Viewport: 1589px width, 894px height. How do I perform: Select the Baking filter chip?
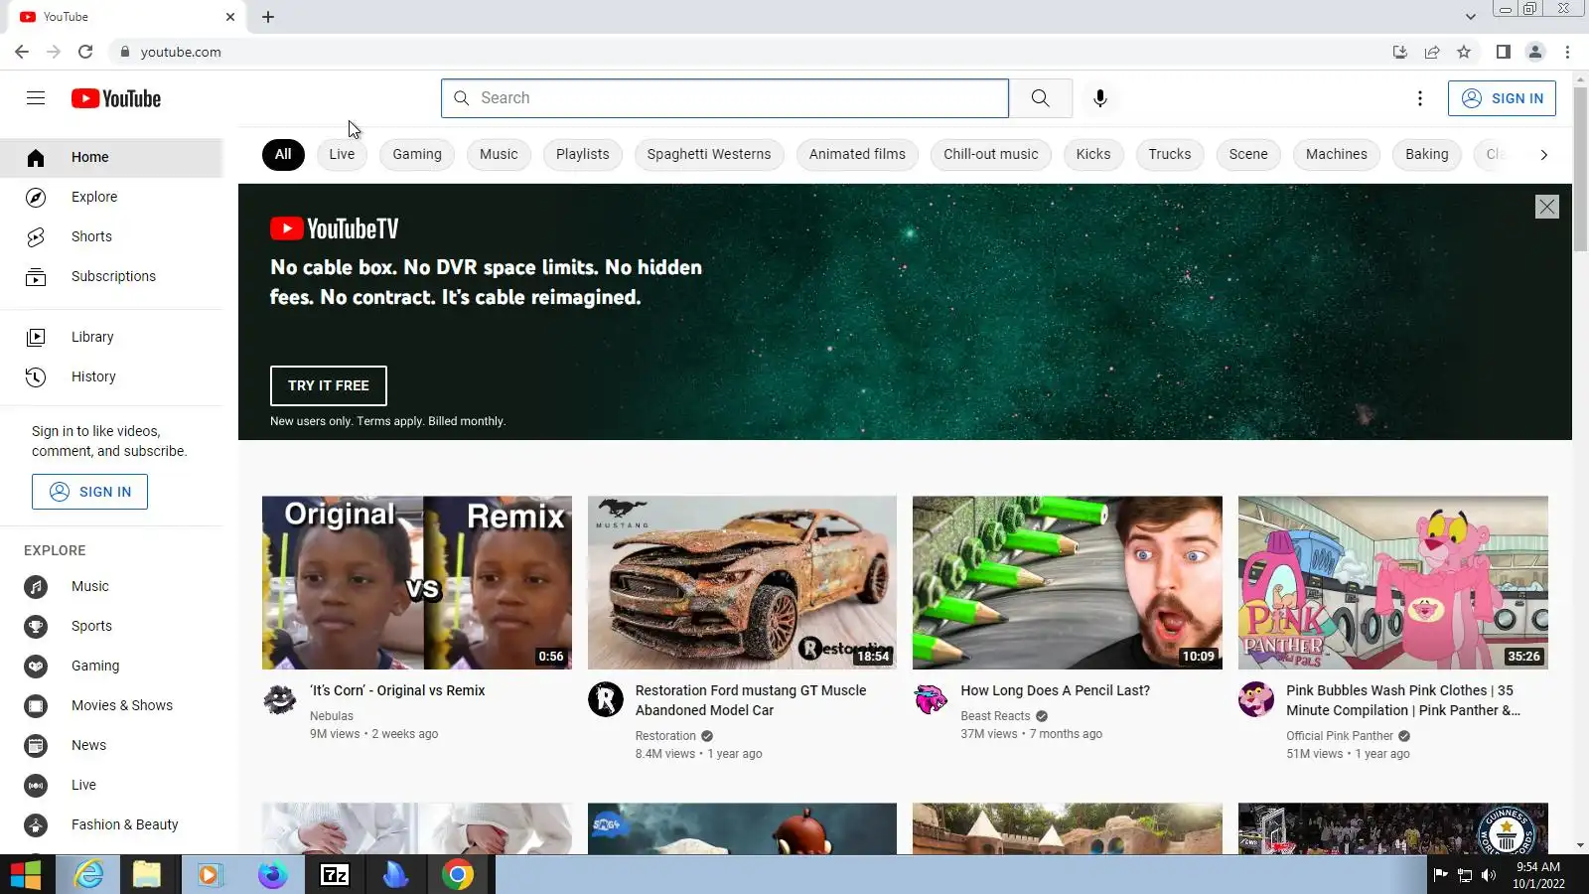pos(1427,154)
